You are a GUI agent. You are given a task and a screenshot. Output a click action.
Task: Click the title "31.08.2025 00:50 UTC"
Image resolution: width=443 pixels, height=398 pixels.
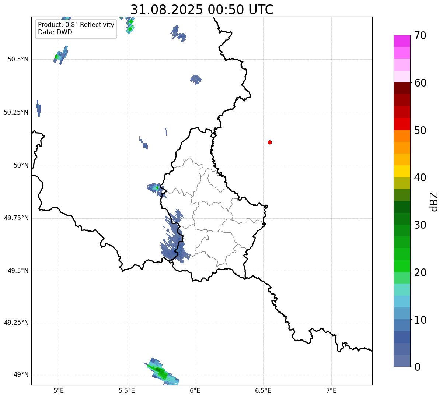pyautogui.click(x=202, y=9)
